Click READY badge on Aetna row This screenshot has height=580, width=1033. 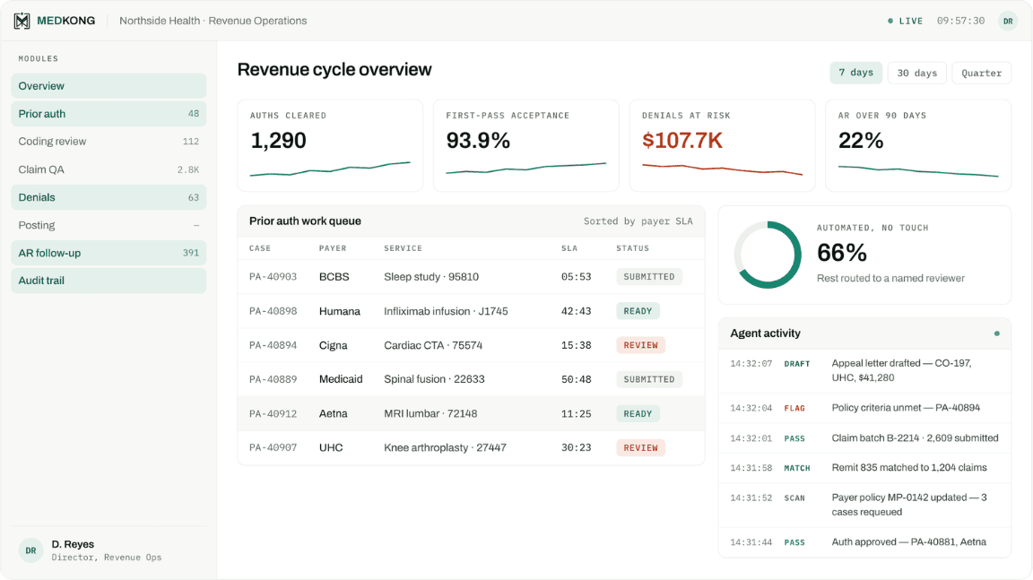[638, 413]
